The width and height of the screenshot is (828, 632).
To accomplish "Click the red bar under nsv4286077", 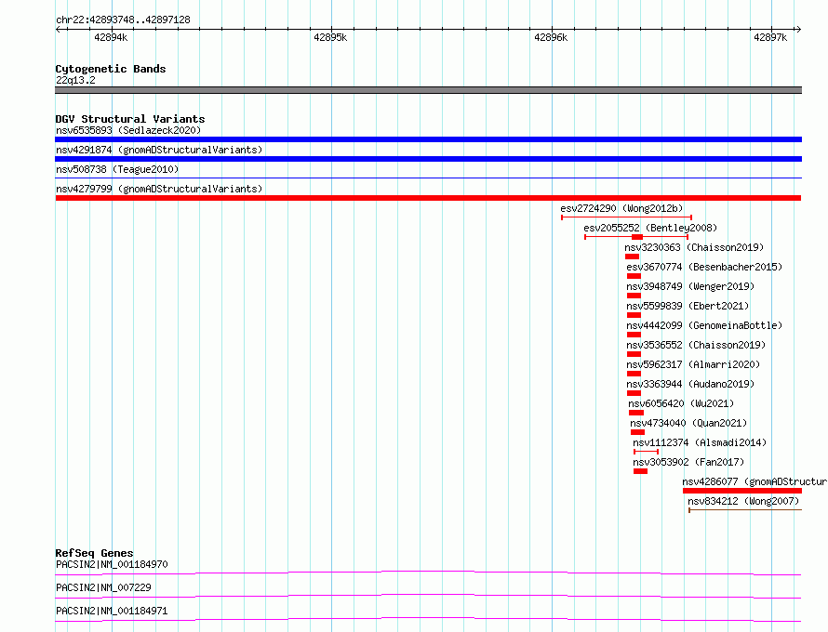I will click(742, 491).
